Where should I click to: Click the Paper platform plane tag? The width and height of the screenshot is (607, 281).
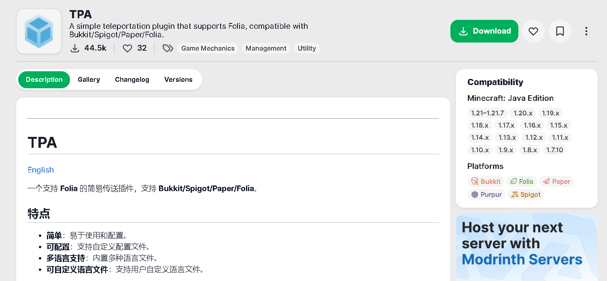coord(556,181)
